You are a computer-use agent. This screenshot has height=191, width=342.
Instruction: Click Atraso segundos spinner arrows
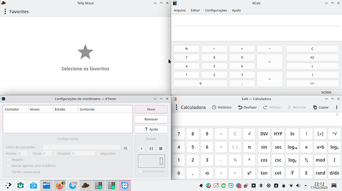(x=96, y=153)
